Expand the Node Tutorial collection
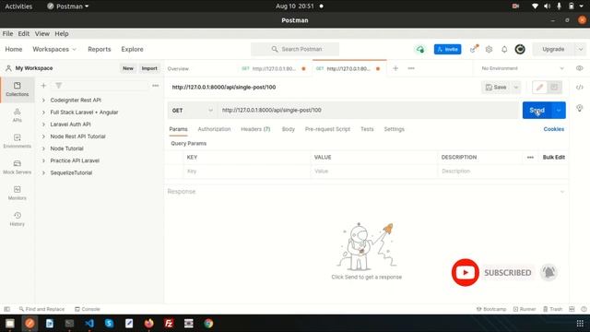 [x=43, y=148]
